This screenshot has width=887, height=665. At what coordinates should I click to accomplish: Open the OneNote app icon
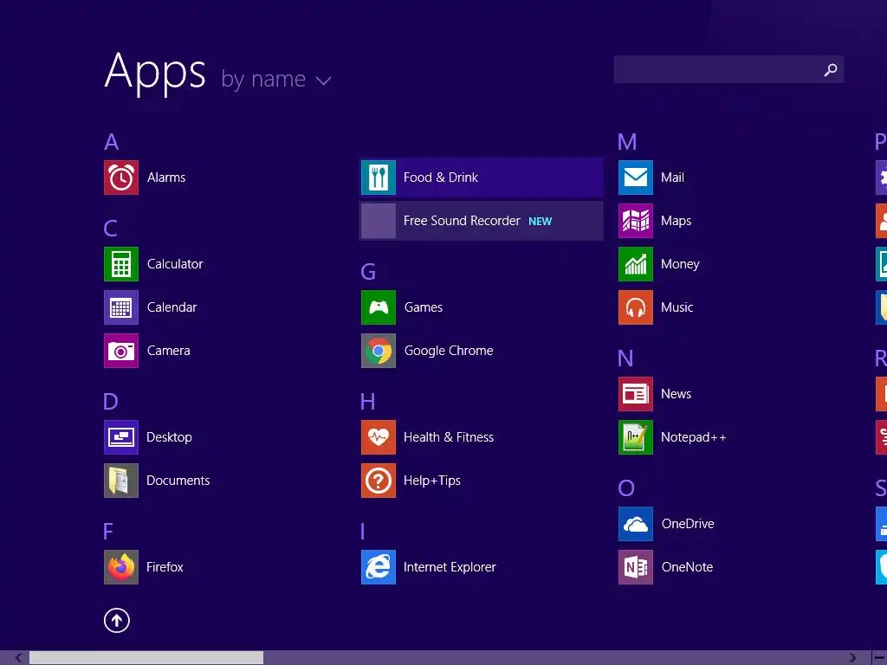tap(636, 567)
